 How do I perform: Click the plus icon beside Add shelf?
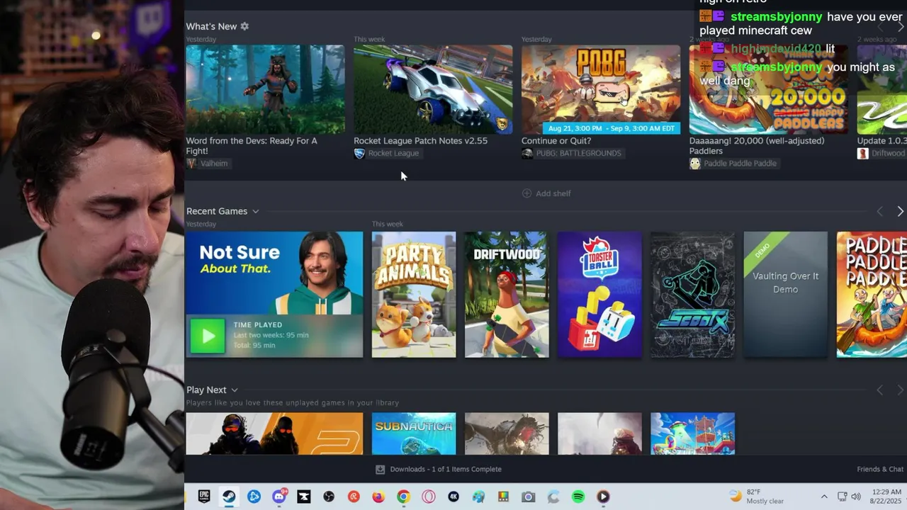click(x=526, y=193)
